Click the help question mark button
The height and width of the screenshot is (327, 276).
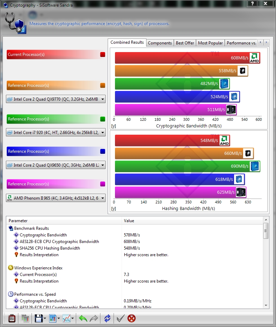point(252,3)
